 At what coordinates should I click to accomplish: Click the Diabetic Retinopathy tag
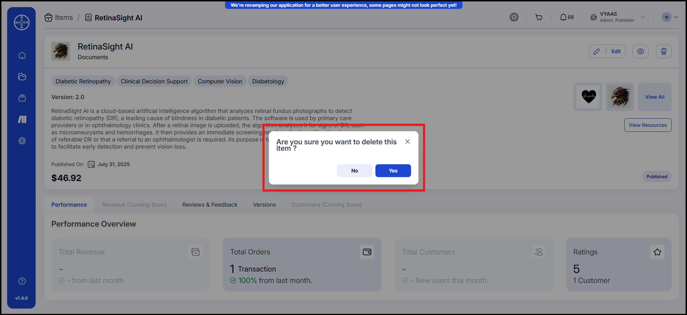pyautogui.click(x=83, y=81)
